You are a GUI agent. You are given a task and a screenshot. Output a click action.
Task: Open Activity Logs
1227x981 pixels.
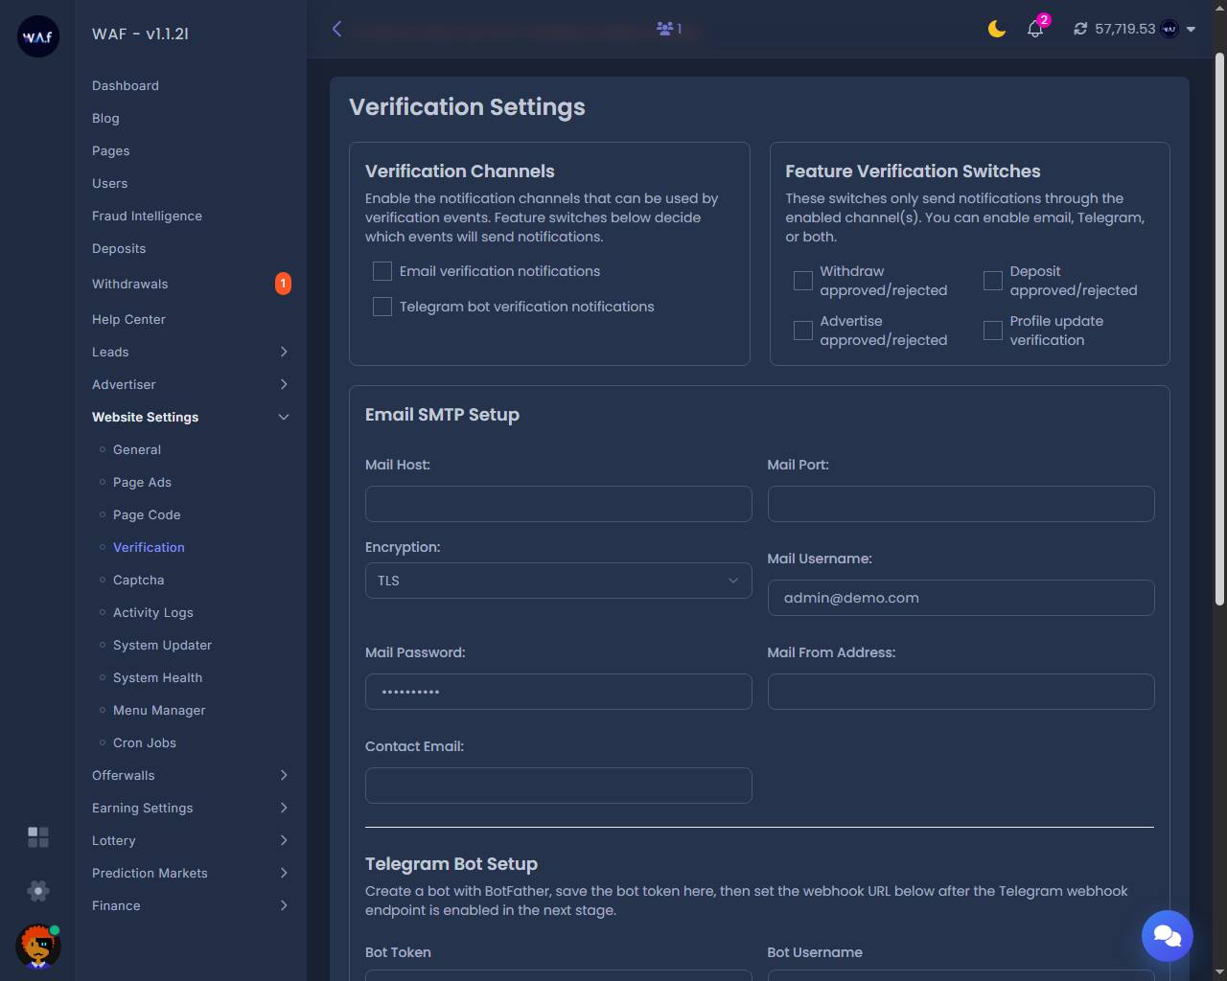click(x=152, y=612)
